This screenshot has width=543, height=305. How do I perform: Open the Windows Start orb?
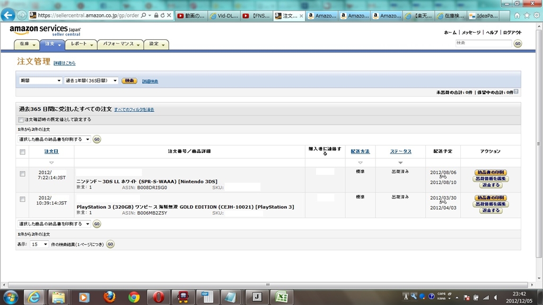click(x=10, y=297)
